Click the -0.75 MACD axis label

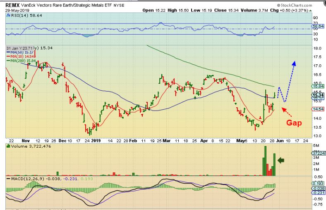coord(318,204)
